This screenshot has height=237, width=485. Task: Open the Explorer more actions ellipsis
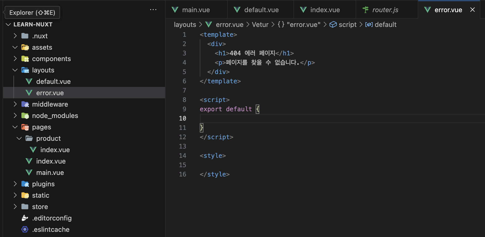click(x=153, y=10)
